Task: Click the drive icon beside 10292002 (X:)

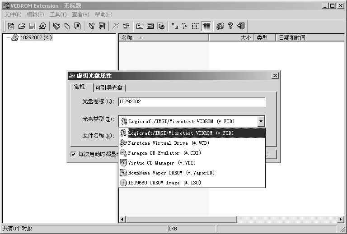Action: [x=15, y=37]
